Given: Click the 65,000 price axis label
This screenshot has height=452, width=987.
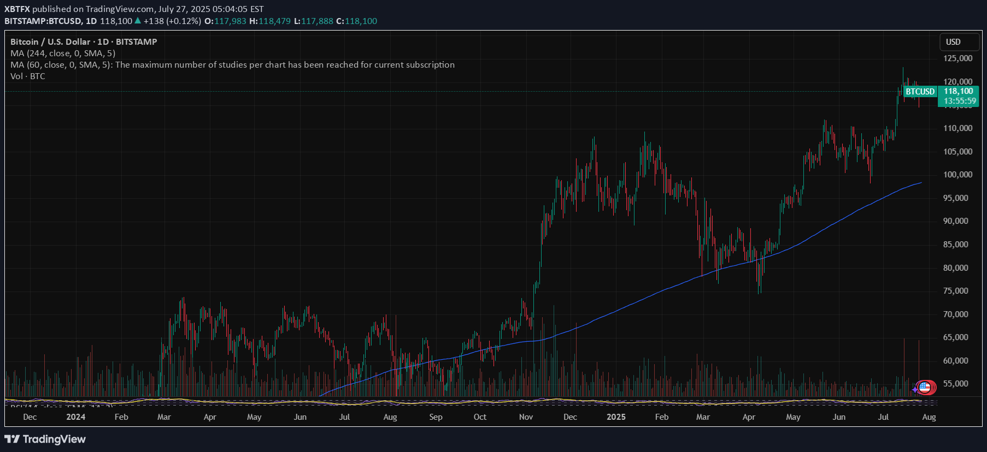Looking at the screenshot, I should pyautogui.click(x=956, y=337).
